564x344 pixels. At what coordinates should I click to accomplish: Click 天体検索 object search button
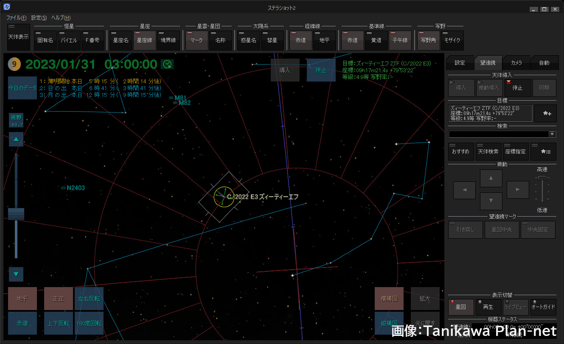pos(488,152)
